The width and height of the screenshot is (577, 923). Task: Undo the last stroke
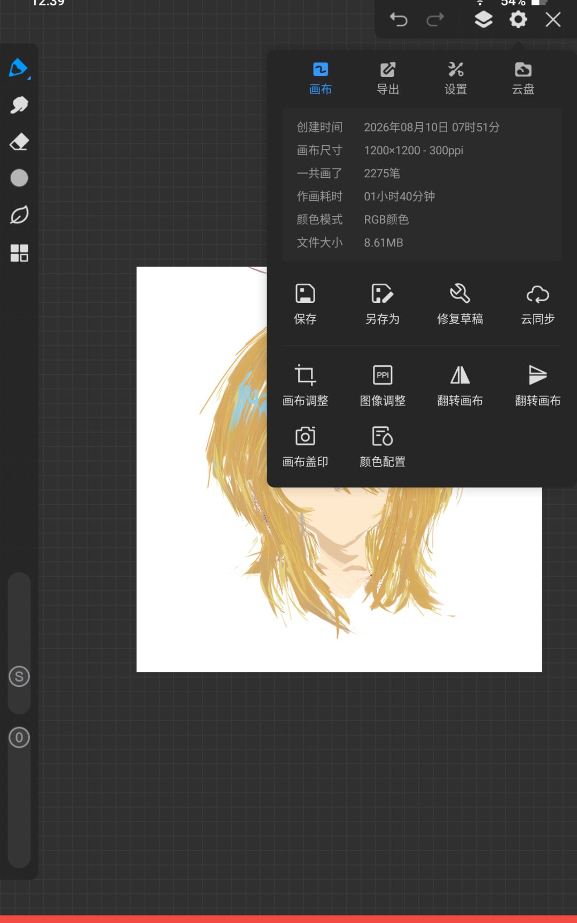399,20
